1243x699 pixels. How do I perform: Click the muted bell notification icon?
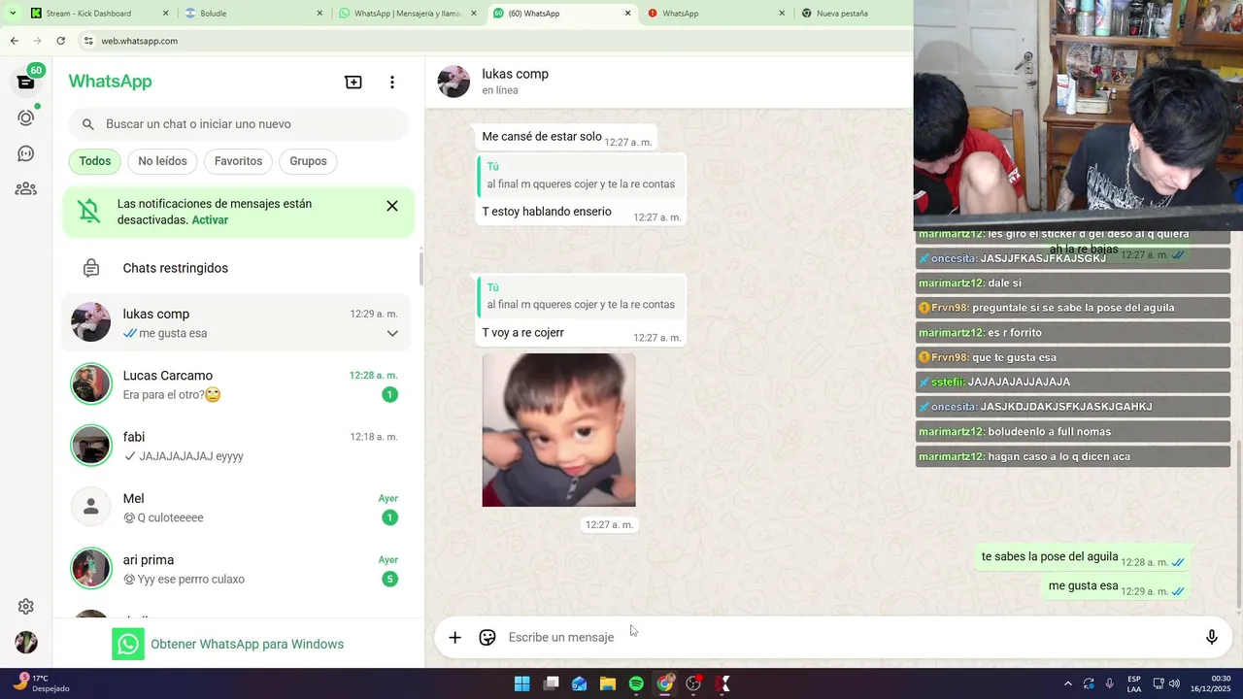click(x=88, y=211)
